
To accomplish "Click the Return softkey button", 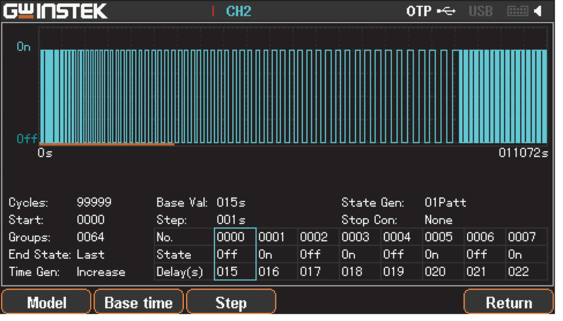I will [509, 302].
